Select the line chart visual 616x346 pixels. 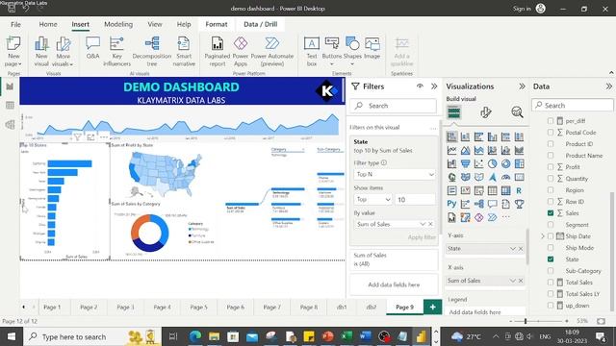pyautogui.click(x=451, y=150)
